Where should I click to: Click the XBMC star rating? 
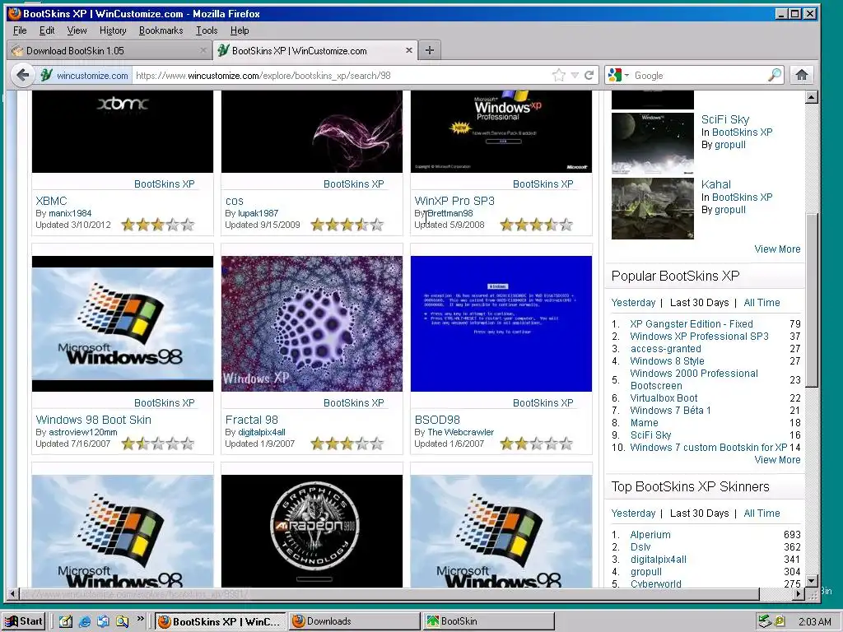(x=157, y=225)
